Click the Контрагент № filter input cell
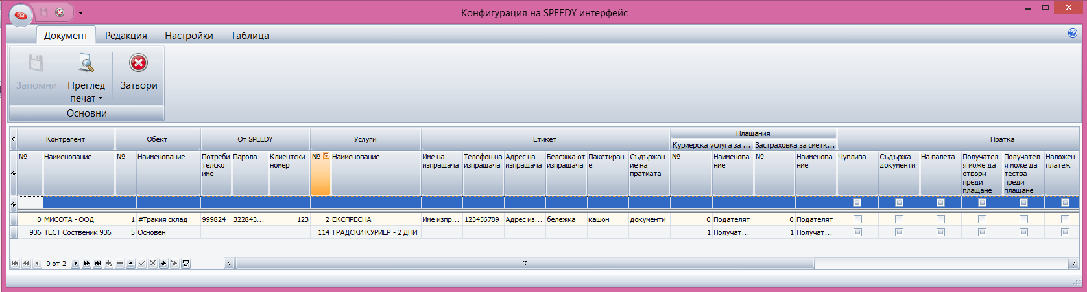 tap(30, 203)
